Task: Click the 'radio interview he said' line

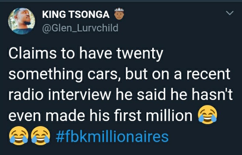Action: pyautogui.click(x=120, y=94)
